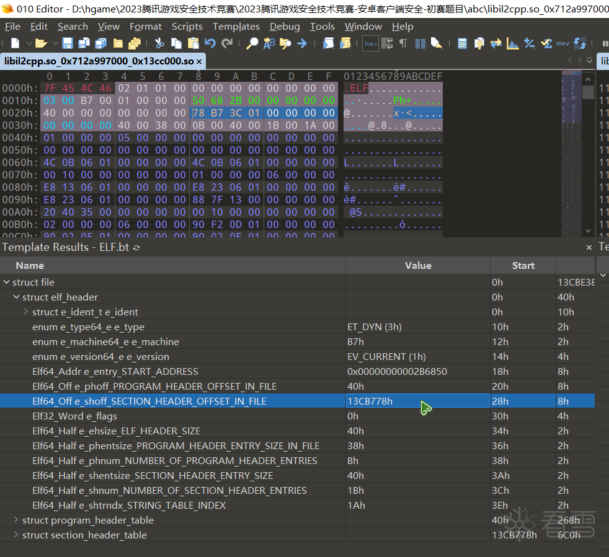Image resolution: width=609 pixels, height=557 pixels.
Task: Expand struct program_header_table node
Action: [16, 520]
